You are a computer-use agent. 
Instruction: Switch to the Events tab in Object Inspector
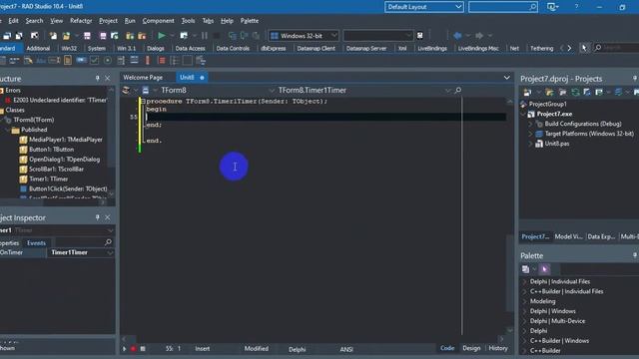coord(36,243)
